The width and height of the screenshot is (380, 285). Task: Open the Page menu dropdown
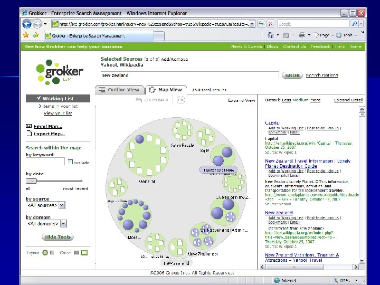tap(324, 35)
